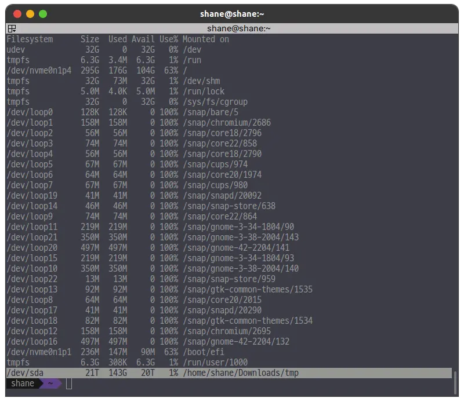Click '/dev/loop16' entry
Viewport: 464px width, 402px height.
point(32,341)
